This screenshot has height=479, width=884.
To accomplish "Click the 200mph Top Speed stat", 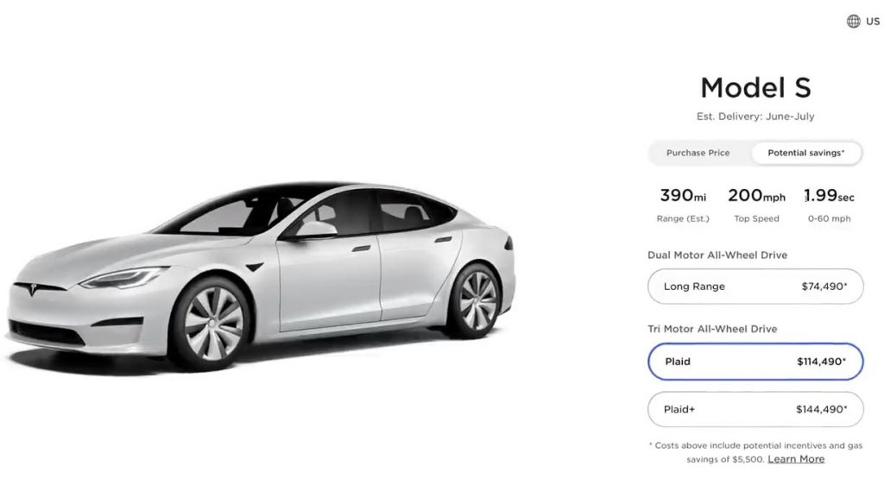I will point(756,205).
